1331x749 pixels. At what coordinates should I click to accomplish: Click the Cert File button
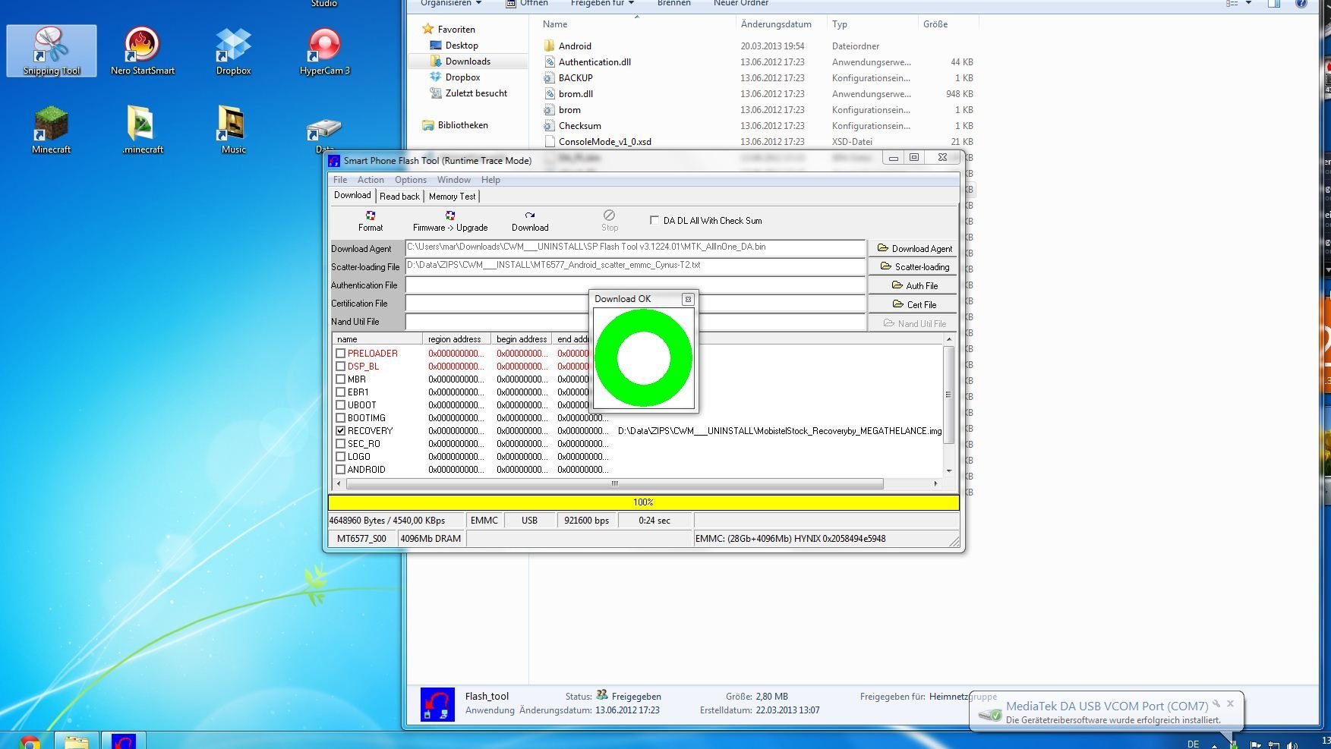click(x=913, y=304)
